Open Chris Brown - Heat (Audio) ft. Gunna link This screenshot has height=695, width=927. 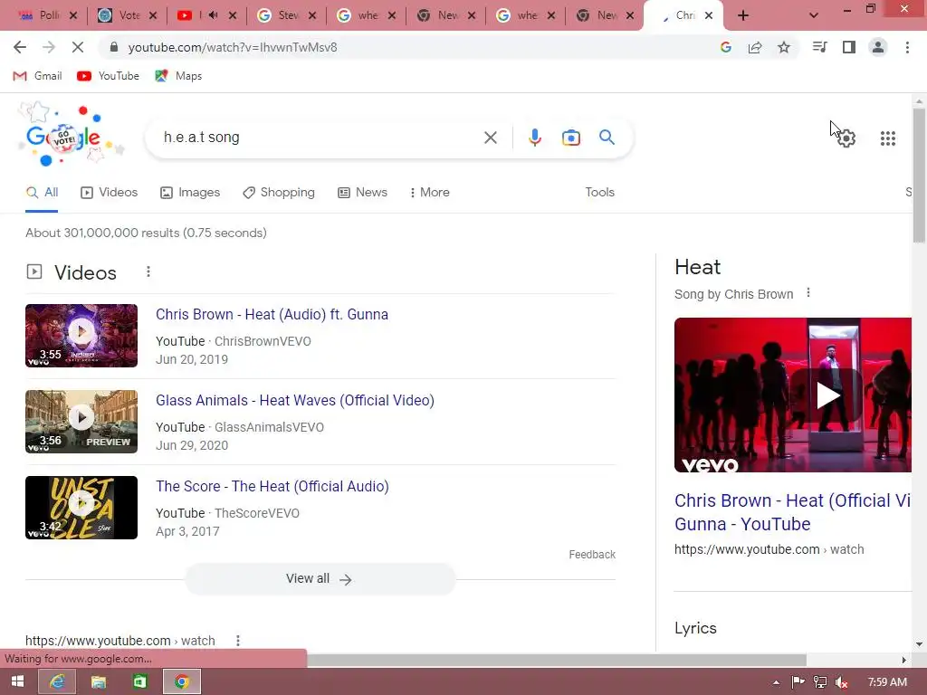pyautogui.click(x=272, y=314)
